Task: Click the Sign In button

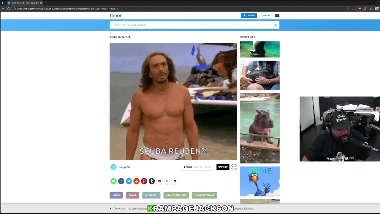Action: coord(266,15)
